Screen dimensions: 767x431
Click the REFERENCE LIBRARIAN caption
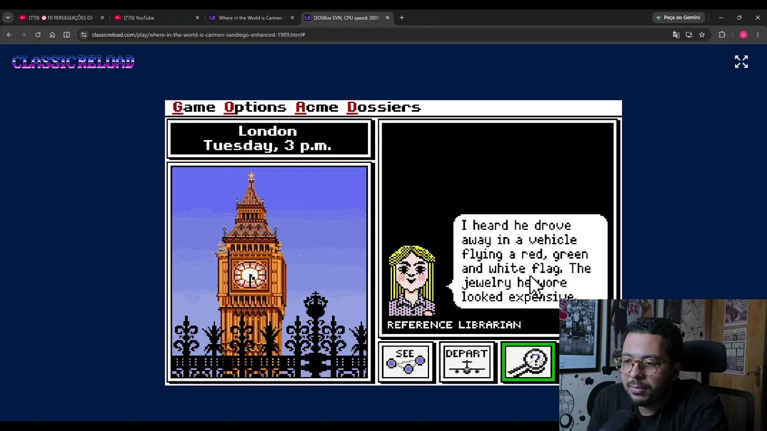coord(454,325)
